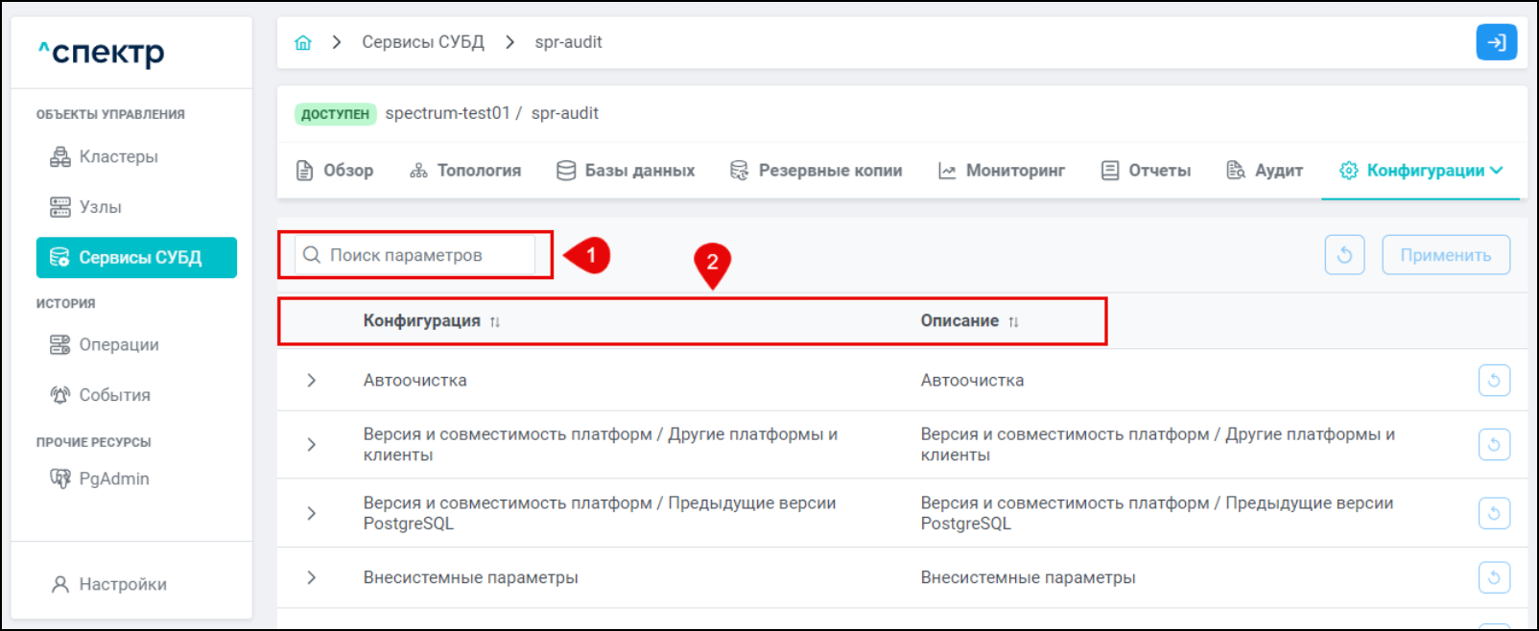Reset the Внесистемные параметры row

(x=1494, y=577)
